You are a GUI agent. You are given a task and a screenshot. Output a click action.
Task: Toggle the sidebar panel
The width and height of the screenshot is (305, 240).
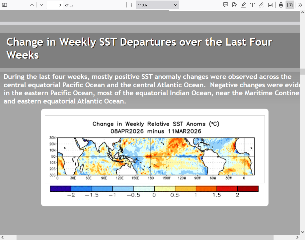5,5
